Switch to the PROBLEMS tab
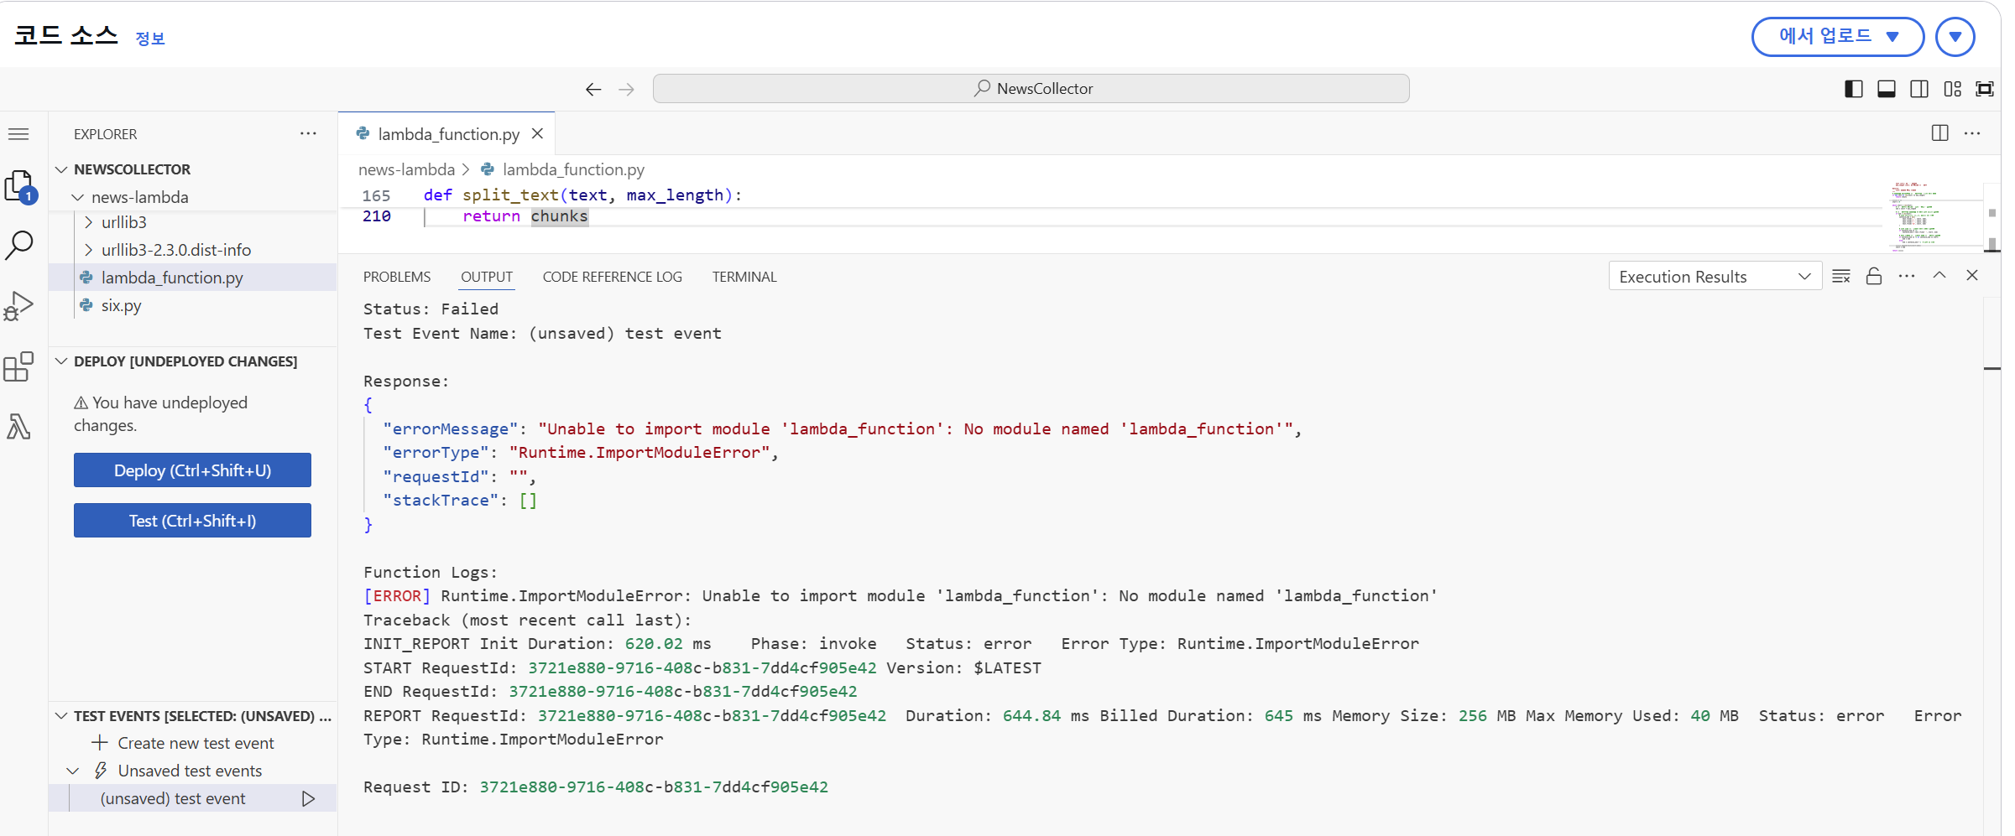Screen dimensions: 2015x836 396,277
